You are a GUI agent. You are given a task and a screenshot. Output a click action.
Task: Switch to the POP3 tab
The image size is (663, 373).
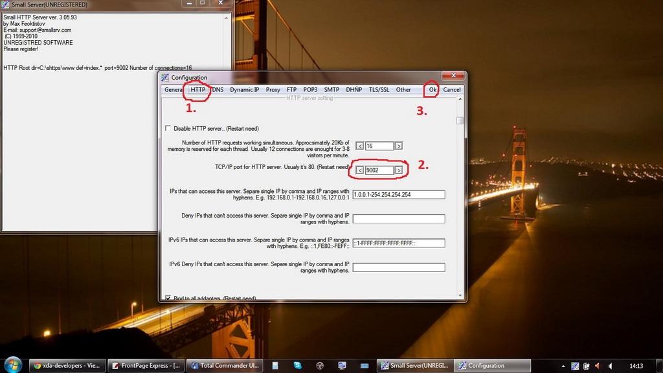tap(310, 89)
